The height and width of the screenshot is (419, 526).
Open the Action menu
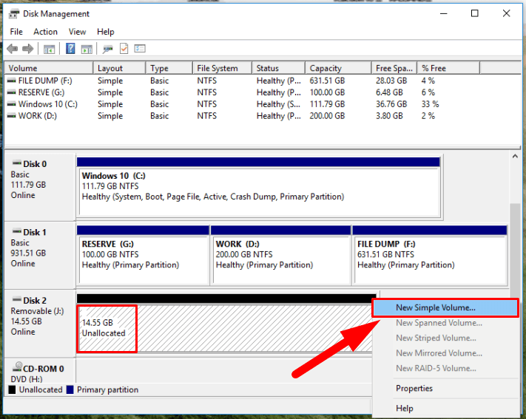pyautogui.click(x=45, y=32)
